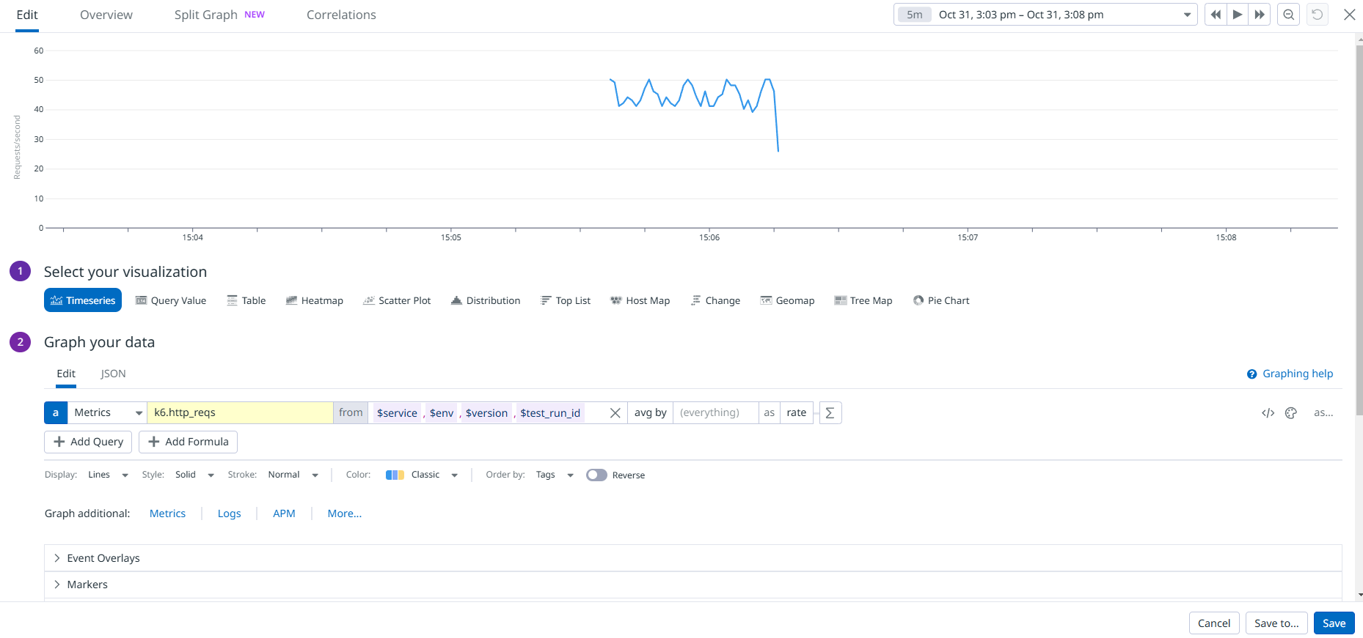Click the k6.http_reqs metric input field
1363x638 pixels.
[240, 413]
